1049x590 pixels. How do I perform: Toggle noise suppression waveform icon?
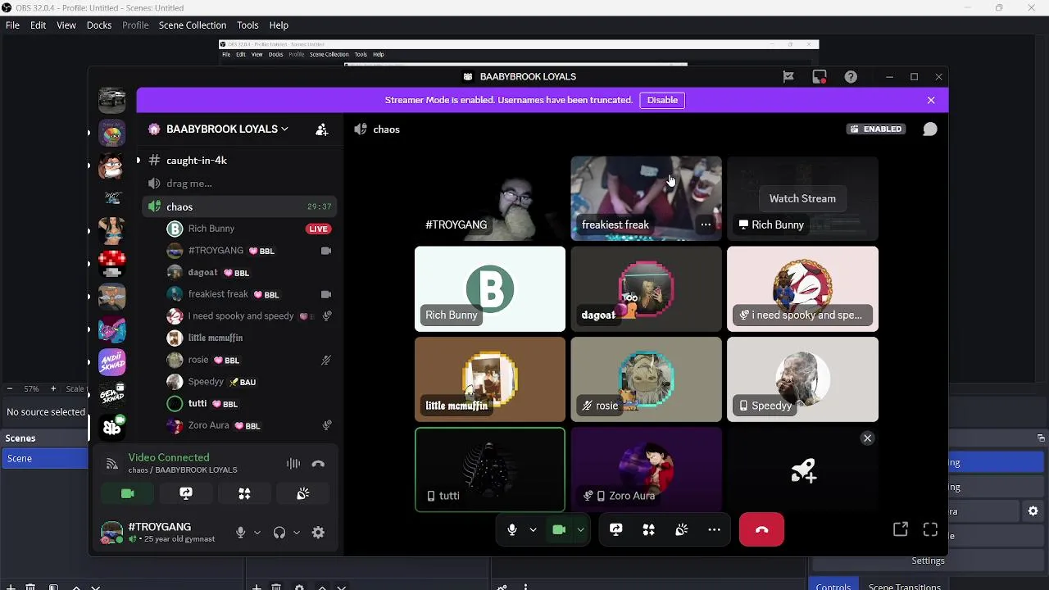click(x=293, y=464)
